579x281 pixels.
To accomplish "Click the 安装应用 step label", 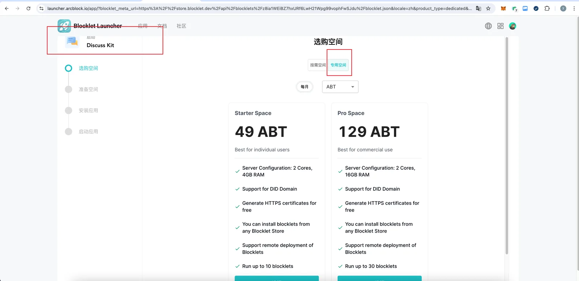I will pos(88,111).
